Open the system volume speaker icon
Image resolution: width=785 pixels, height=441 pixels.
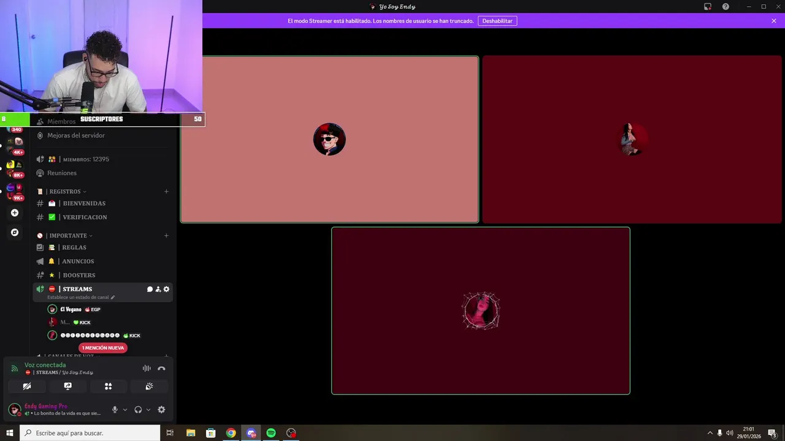point(730,433)
